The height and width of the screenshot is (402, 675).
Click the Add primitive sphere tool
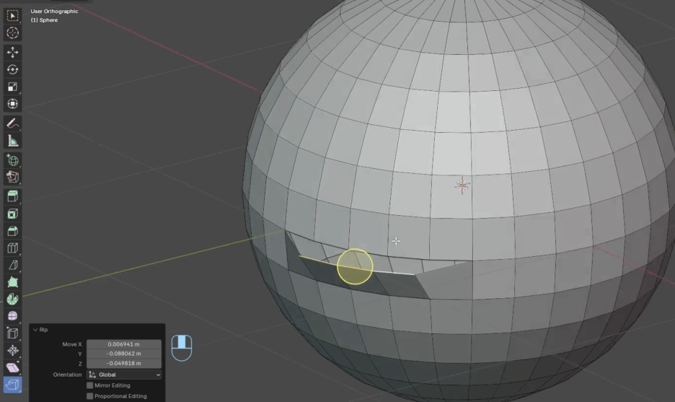point(12,160)
